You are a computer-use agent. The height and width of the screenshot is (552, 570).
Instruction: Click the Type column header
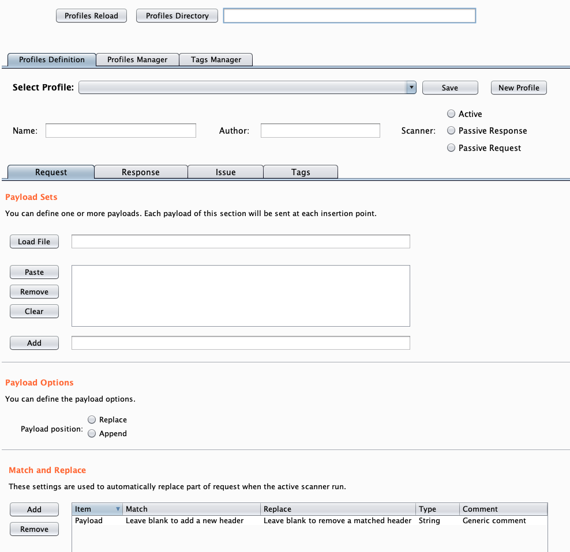(438, 509)
